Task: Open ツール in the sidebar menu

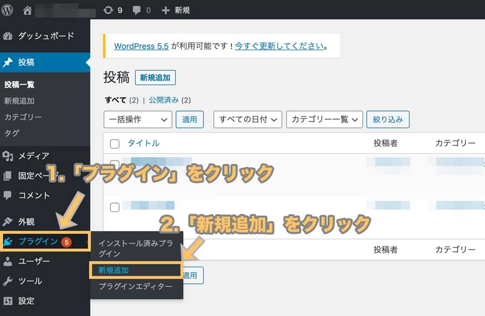Action: [30, 281]
